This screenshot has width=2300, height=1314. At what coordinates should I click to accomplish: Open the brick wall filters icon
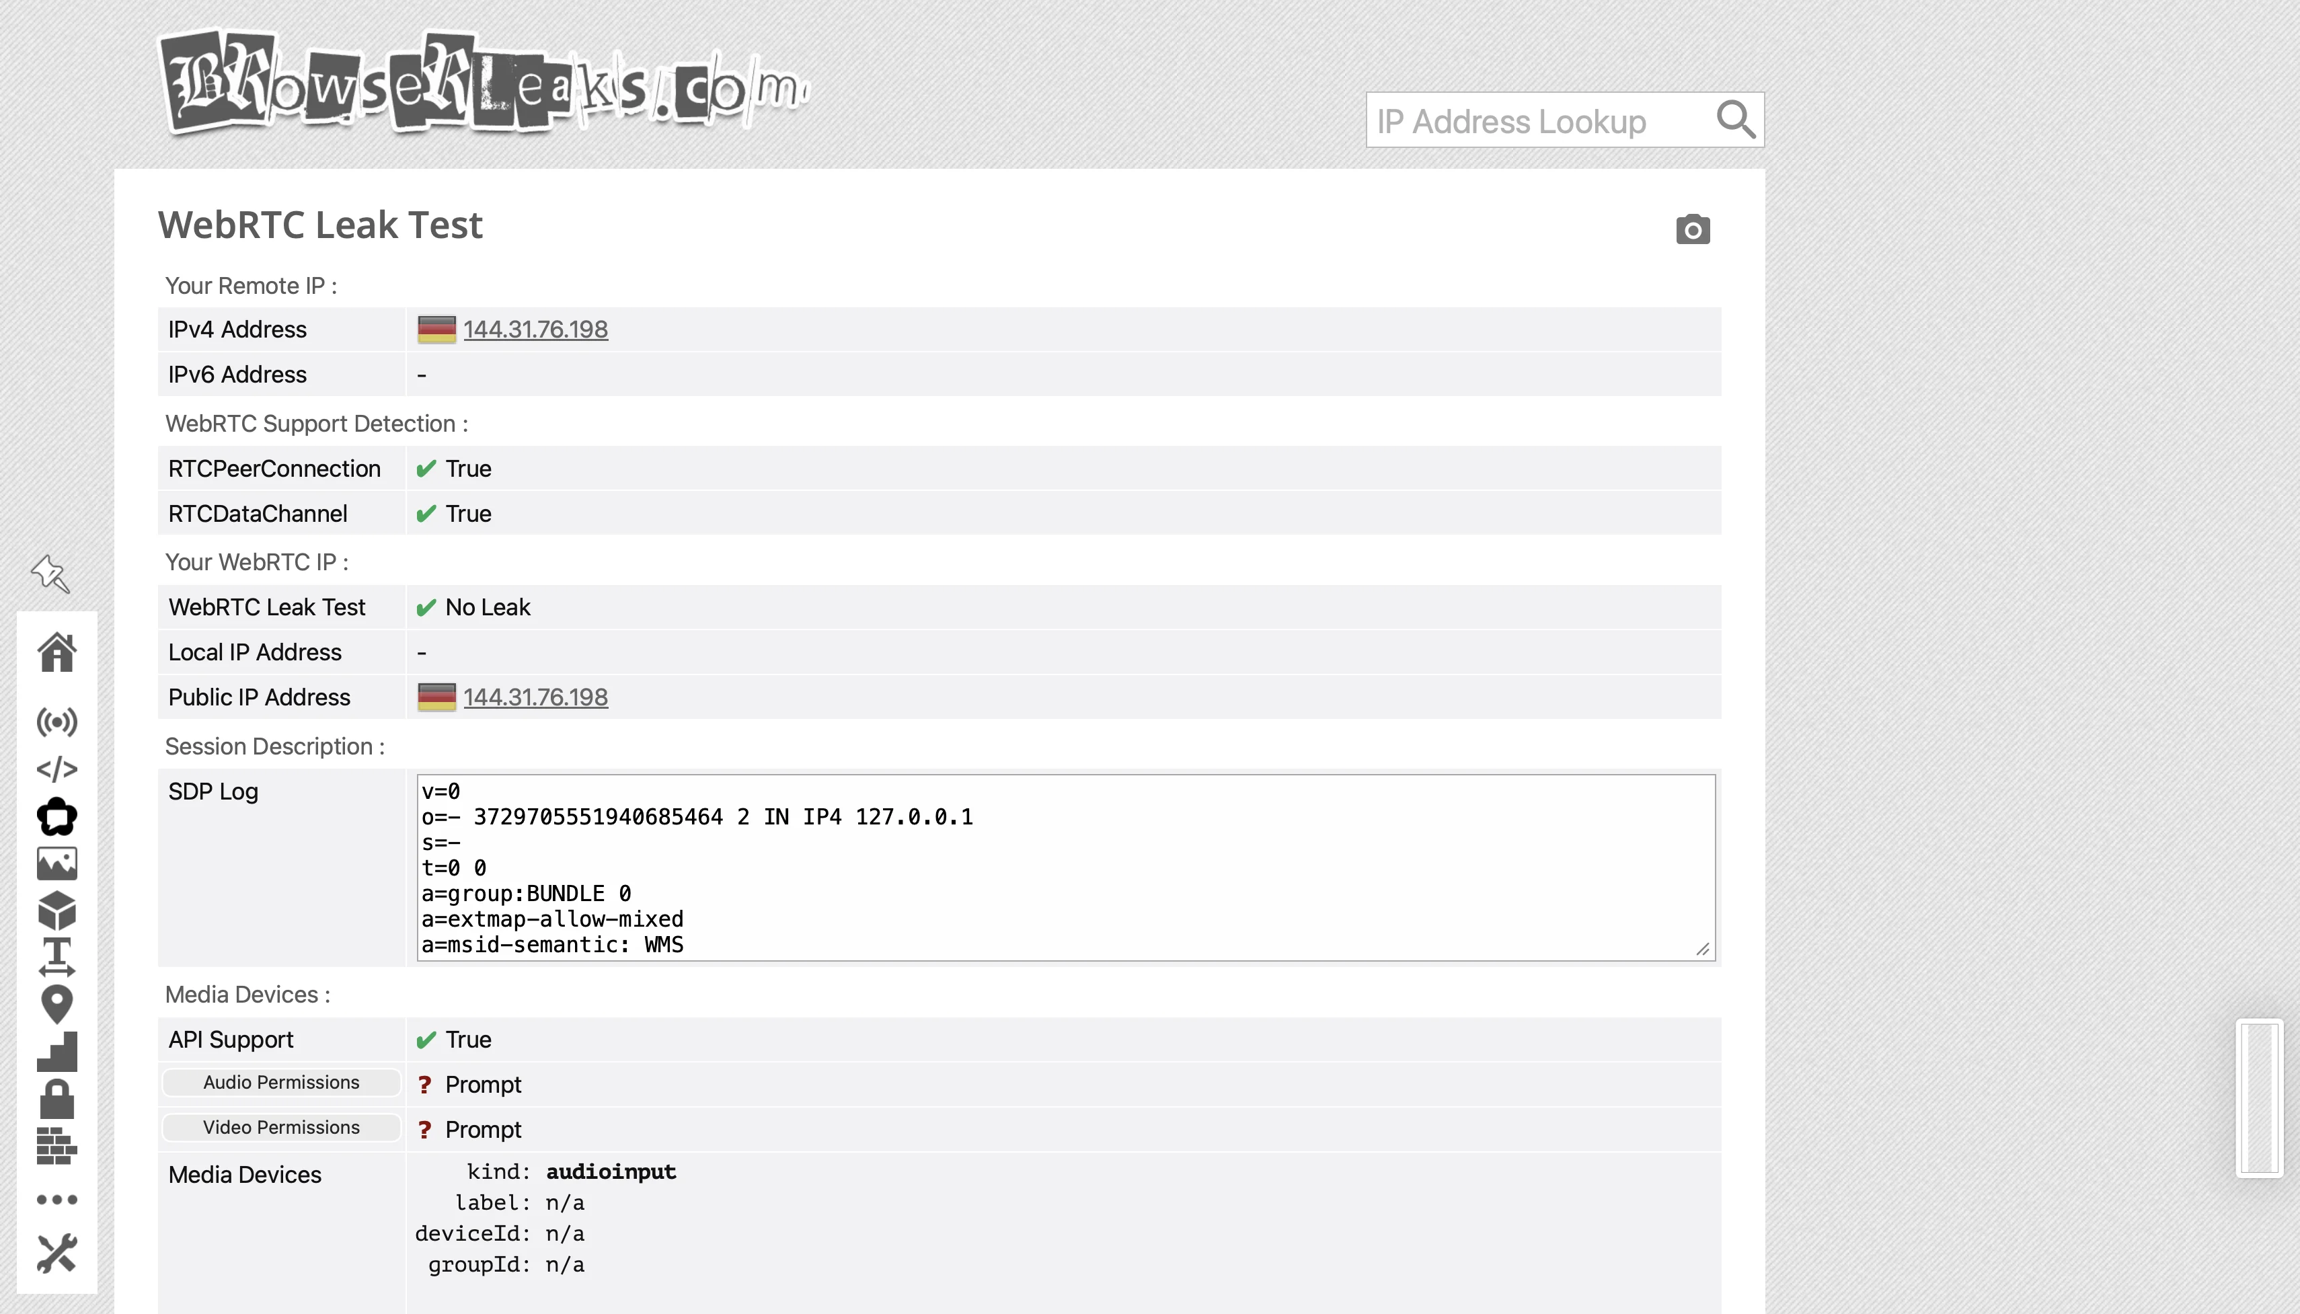click(57, 1146)
